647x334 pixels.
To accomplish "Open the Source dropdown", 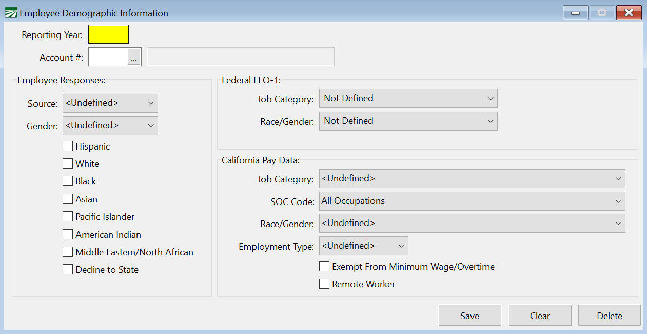I will tap(110, 103).
